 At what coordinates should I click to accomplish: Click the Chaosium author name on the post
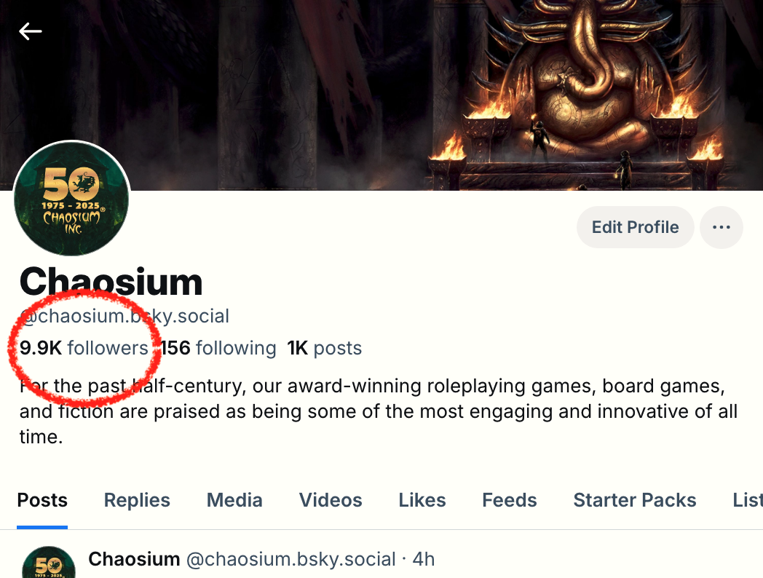pyautogui.click(x=134, y=559)
